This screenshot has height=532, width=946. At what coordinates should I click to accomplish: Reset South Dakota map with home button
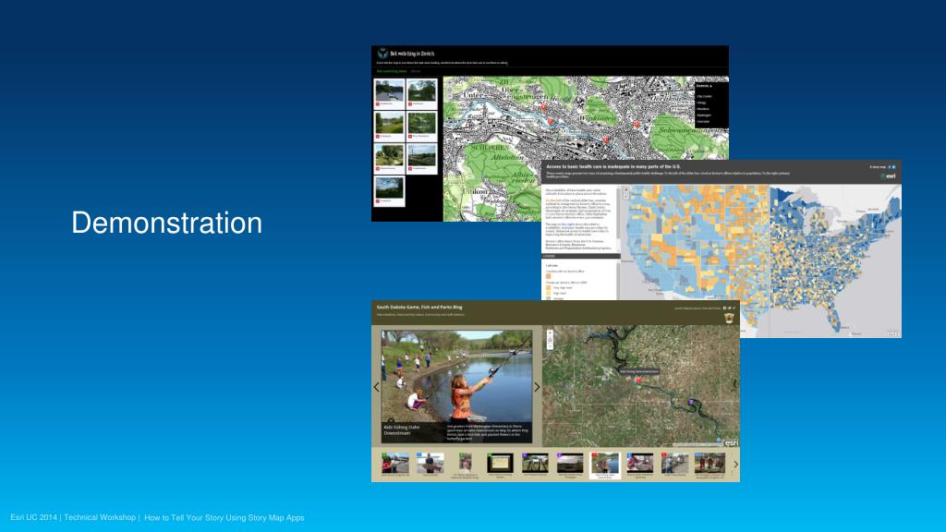click(550, 340)
